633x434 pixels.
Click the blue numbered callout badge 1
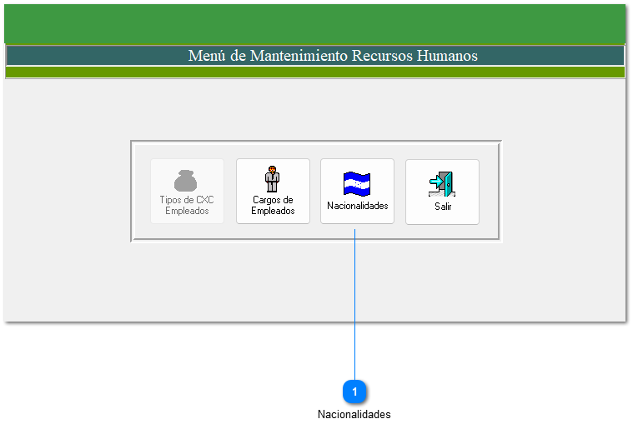coord(355,392)
